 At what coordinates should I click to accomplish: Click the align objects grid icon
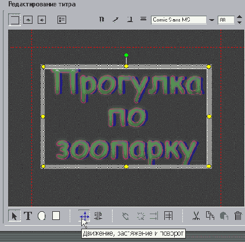pyautogui.click(x=168, y=216)
